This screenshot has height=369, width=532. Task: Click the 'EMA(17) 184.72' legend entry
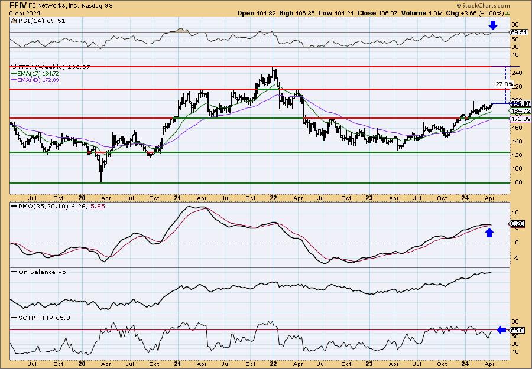[x=39, y=74]
